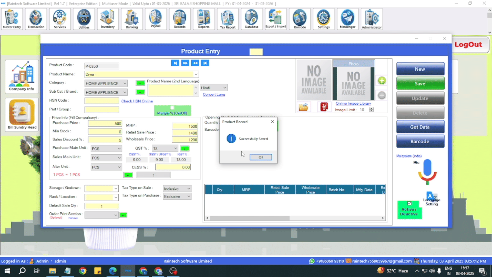Expand the Category dropdown
The width and height of the screenshot is (492, 277).
click(125, 83)
